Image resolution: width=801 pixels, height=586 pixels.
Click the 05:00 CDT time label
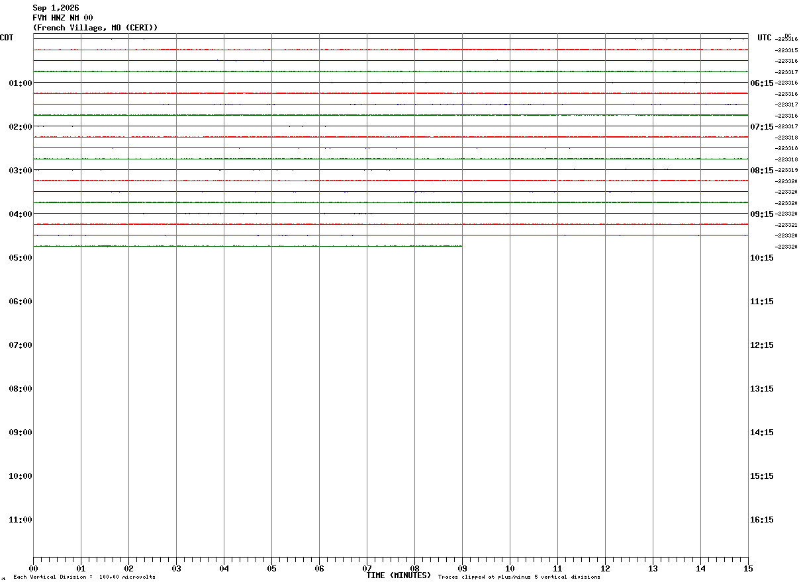tap(21, 258)
